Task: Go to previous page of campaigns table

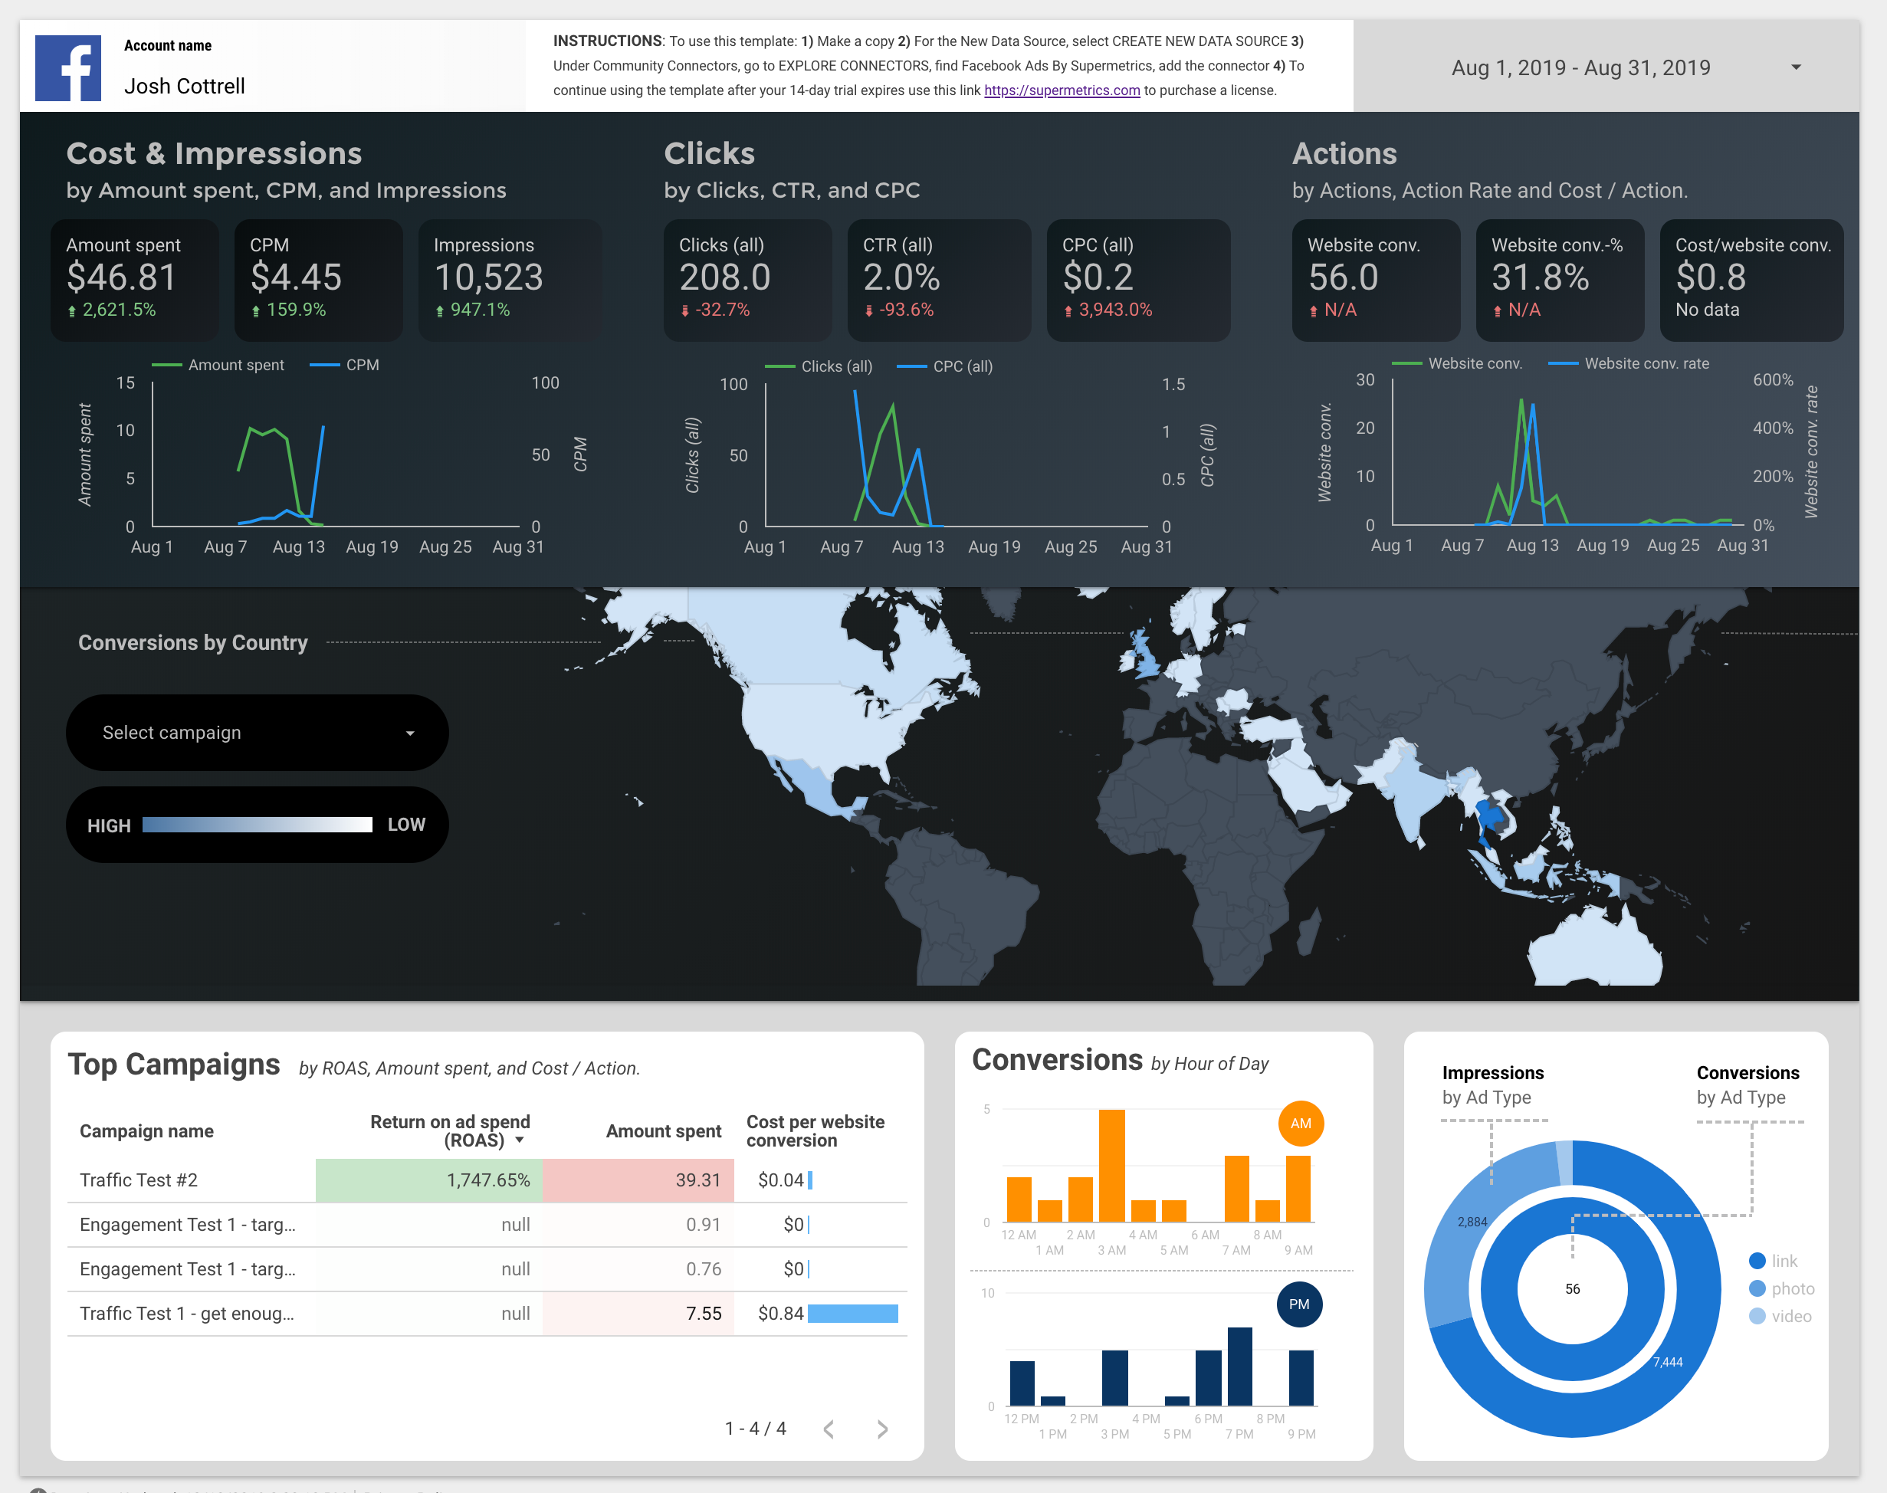Action: [829, 1429]
